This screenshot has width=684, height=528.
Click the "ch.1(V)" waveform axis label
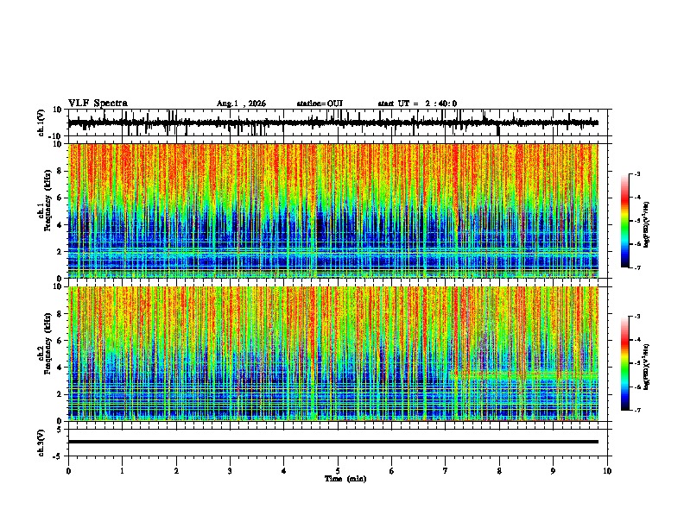[41, 123]
